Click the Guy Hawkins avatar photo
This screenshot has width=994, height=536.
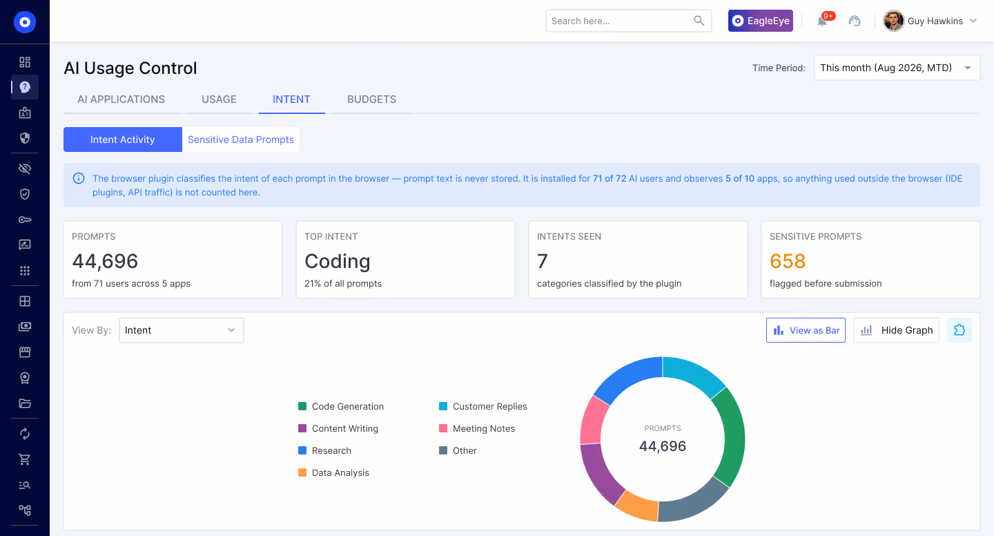click(894, 21)
